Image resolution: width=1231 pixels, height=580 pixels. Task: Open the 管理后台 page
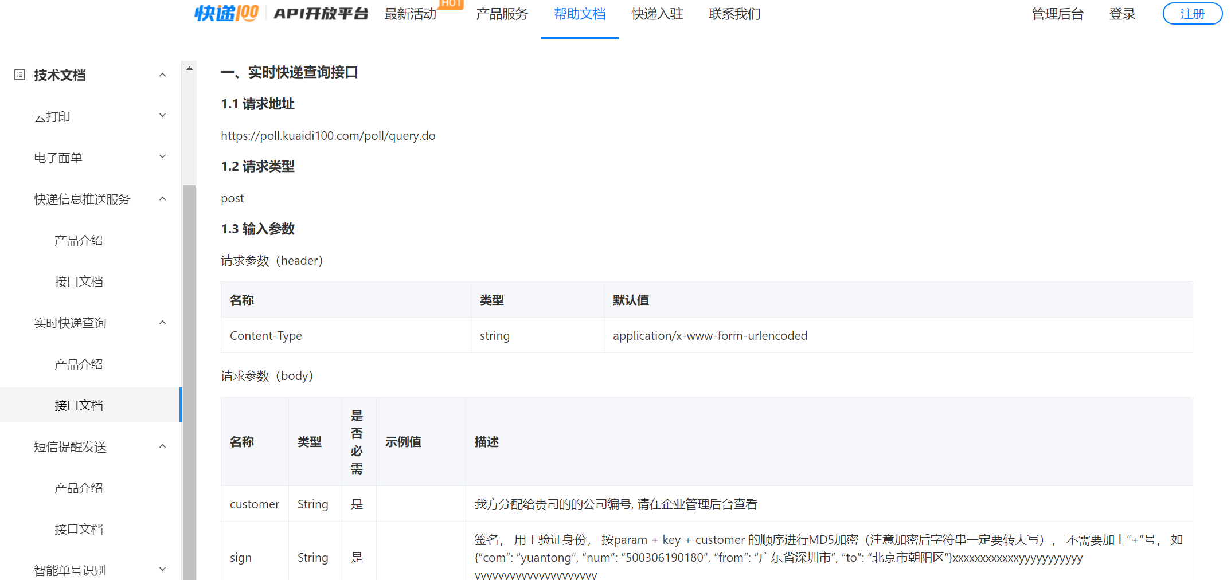click(x=1057, y=14)
